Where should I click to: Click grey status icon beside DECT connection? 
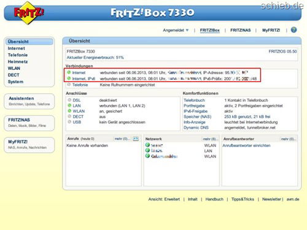point(69,117)
